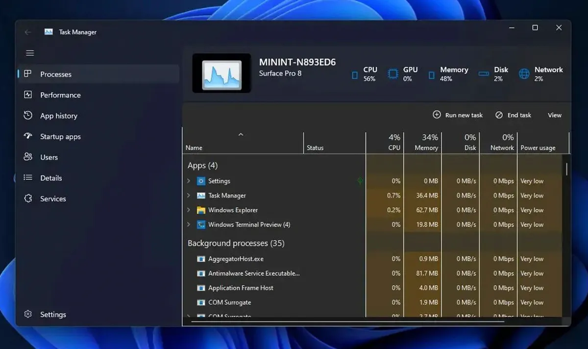588x349 pixels.
Task: Click the End task circle icon
Action: 499,115
